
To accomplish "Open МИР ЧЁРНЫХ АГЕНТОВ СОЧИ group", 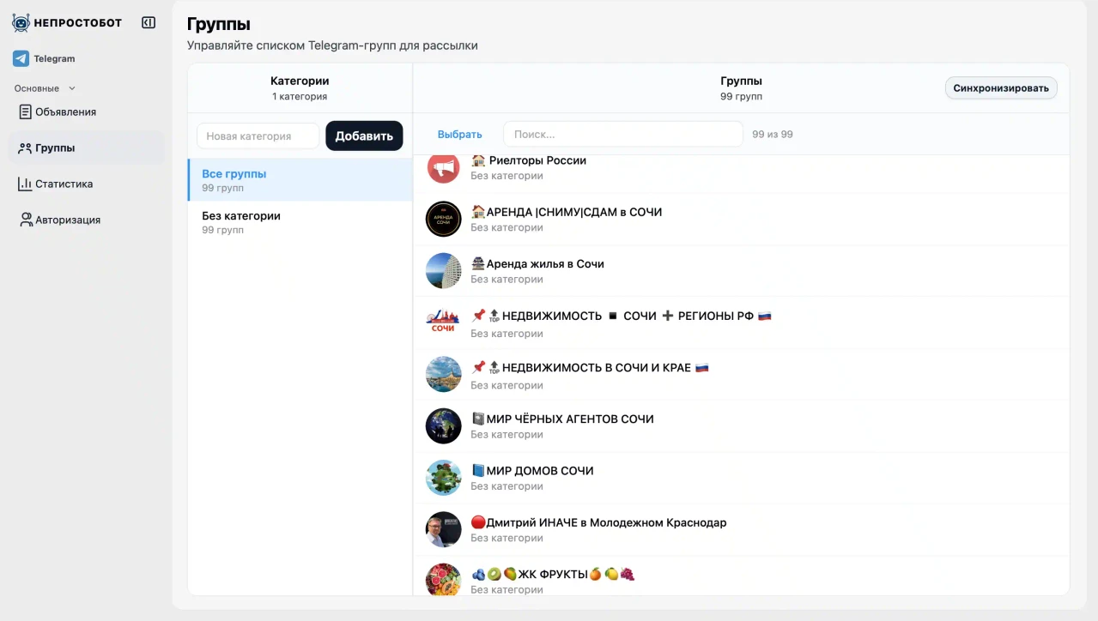I will pyautogui.click(x=741, y=425).
